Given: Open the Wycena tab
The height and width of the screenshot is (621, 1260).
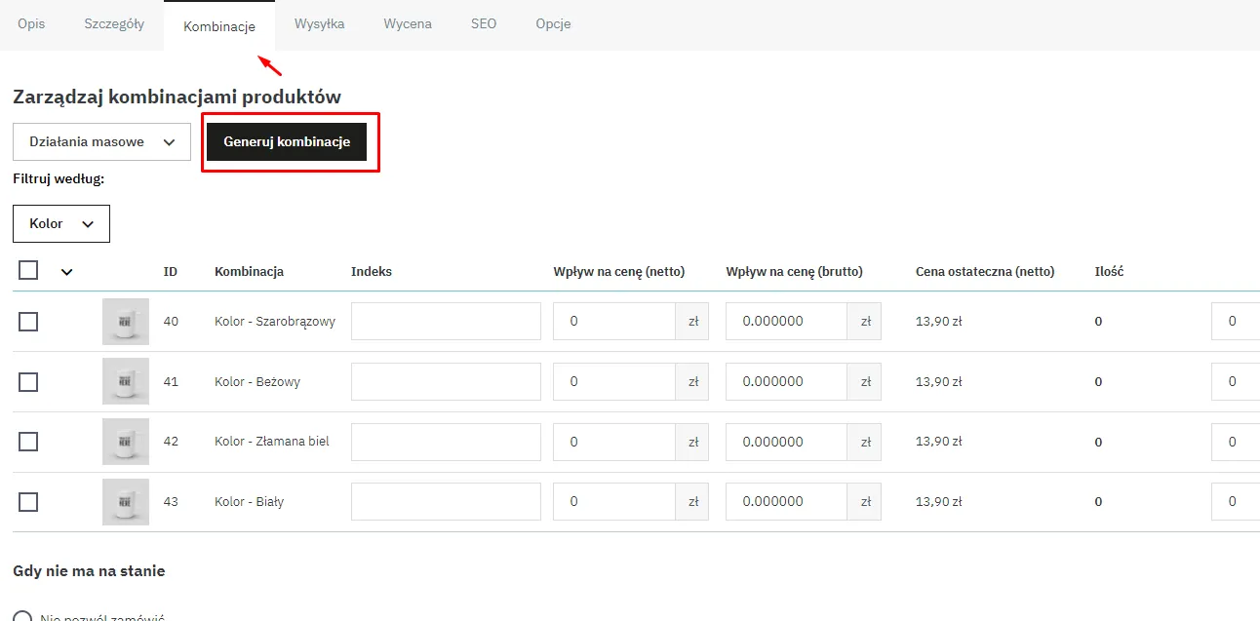Looking at the screenshot, I should (408, 24).
